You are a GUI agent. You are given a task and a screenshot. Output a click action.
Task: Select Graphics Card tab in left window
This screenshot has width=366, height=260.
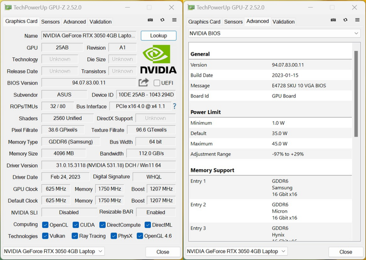coord(21,21)
